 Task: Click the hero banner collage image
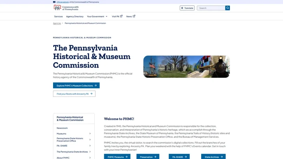click(x=186, y=67)
